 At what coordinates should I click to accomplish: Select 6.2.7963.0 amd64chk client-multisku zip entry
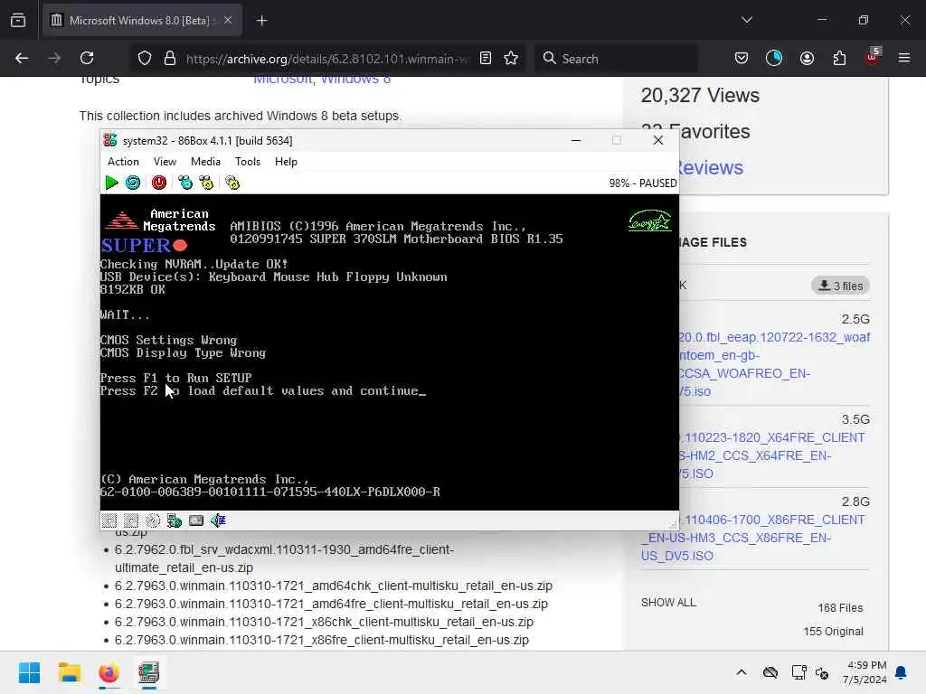(334, 586)
